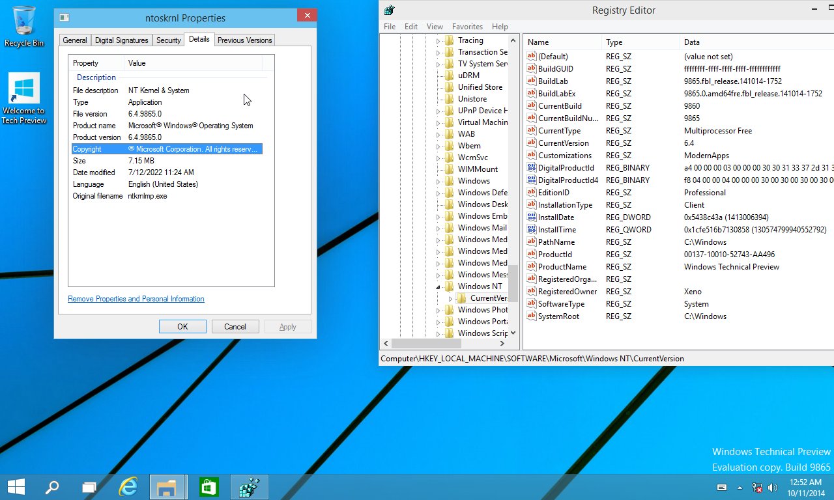Select the Copyright property row
Screen dimensions: 834x500
coord(167,149)
